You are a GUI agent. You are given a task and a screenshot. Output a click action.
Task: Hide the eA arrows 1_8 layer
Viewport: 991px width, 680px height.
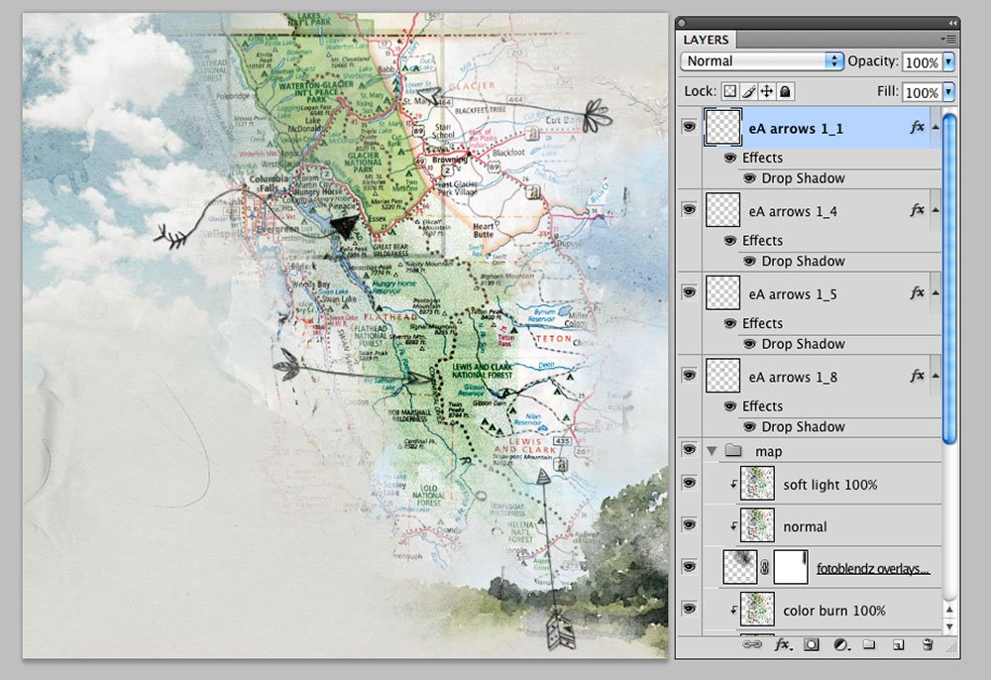tap(689, 375)
